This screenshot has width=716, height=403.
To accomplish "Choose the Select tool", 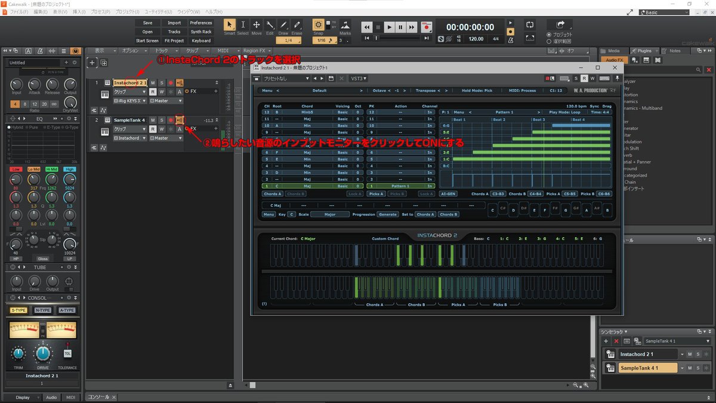I will point(243,26).
